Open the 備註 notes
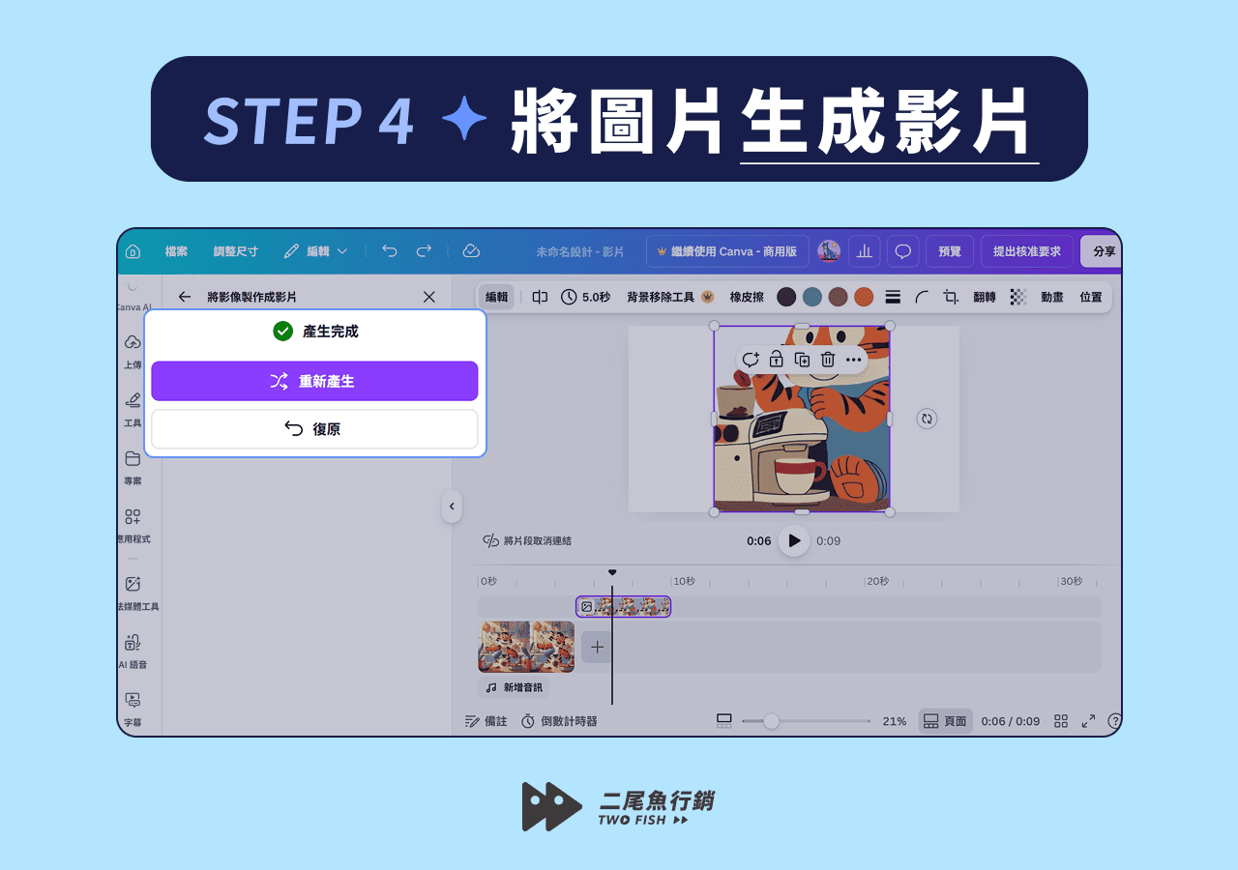 pyautogui.click(x=486, y=721)
